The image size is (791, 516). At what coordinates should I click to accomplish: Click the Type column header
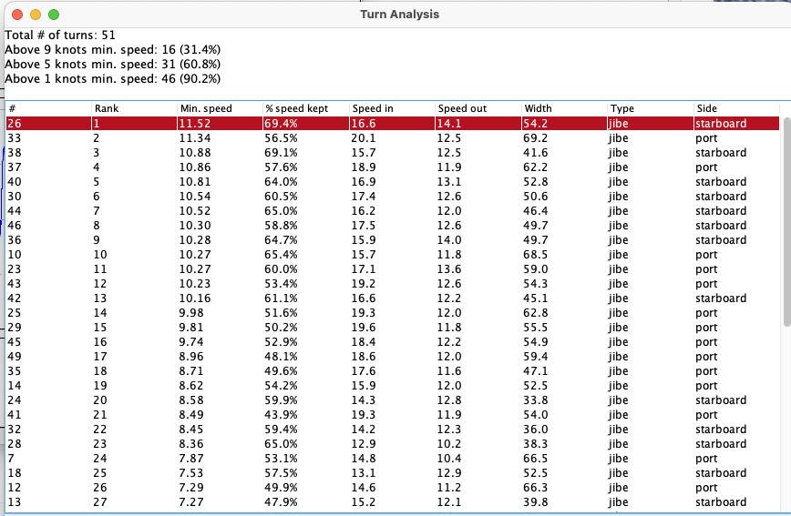[x=622, y=108]
